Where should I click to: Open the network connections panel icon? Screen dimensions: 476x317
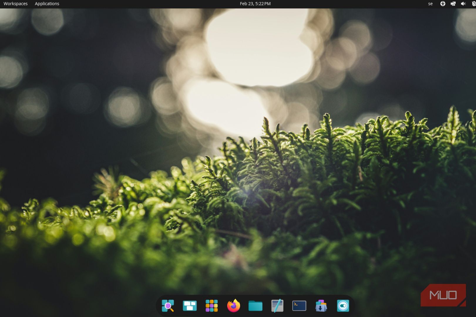453,4
